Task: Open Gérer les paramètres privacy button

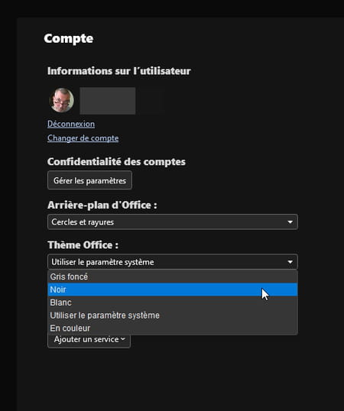Action: 89,180
